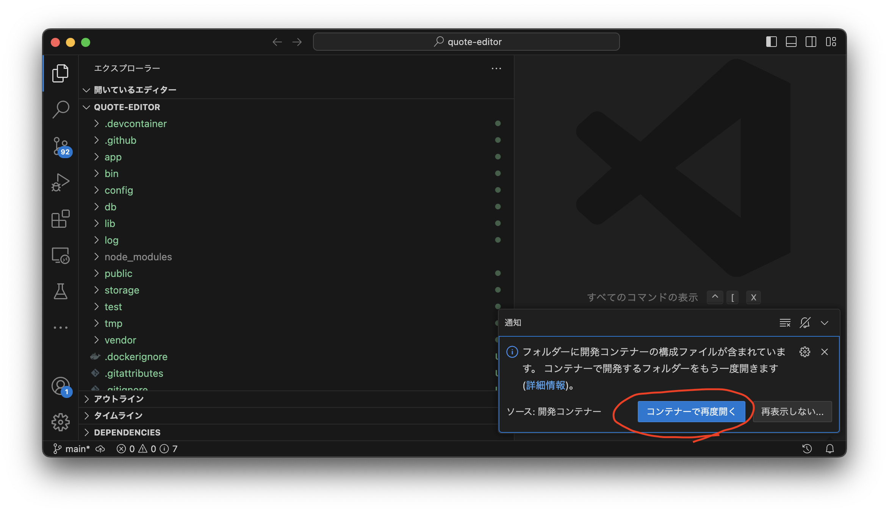Open Customize Layout icon
The height and width of the screenshot is (513, 889).
pos(831,42)
